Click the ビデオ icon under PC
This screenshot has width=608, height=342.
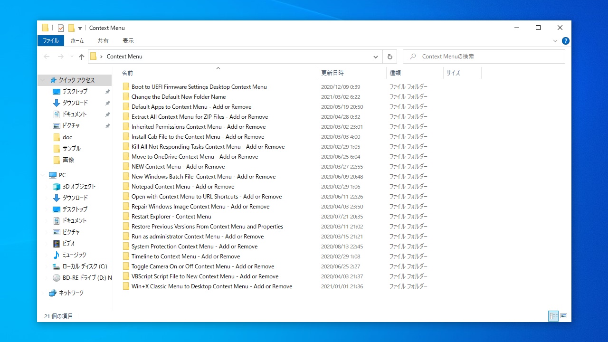[x=57, y=244]
